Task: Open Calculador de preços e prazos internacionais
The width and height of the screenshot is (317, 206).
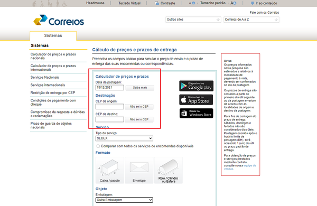Action: click(x=53, y=68)
